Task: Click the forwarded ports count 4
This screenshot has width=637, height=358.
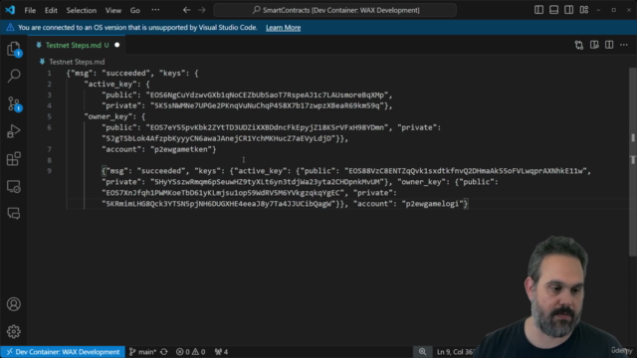Action: point(221,351)
